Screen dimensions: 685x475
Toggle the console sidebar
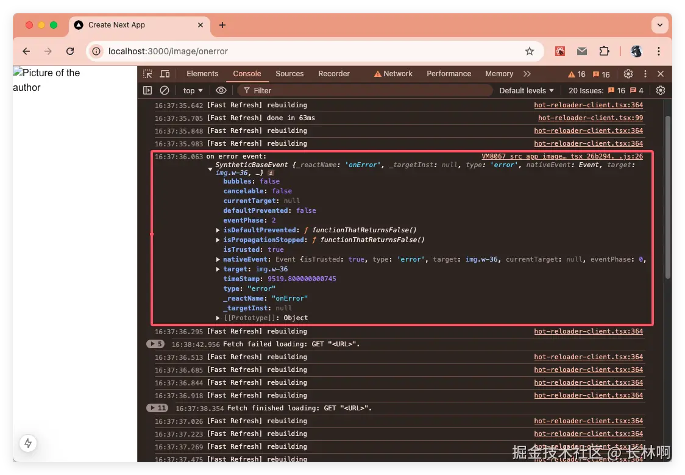point(147,90)
